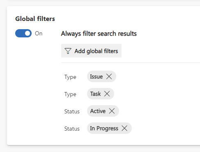Image resolution: width=200 pixels, height=152 pixels.
Task: Click the Type label beside Issue
Action: 70,77
